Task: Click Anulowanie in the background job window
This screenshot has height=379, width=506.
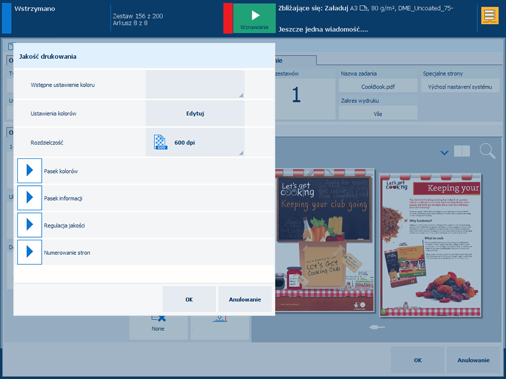Action: tap(473, 360)
